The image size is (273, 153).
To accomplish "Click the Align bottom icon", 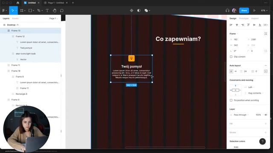I will (260, 25).
